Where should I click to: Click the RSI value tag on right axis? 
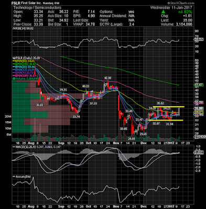click(x=199, y=40)
